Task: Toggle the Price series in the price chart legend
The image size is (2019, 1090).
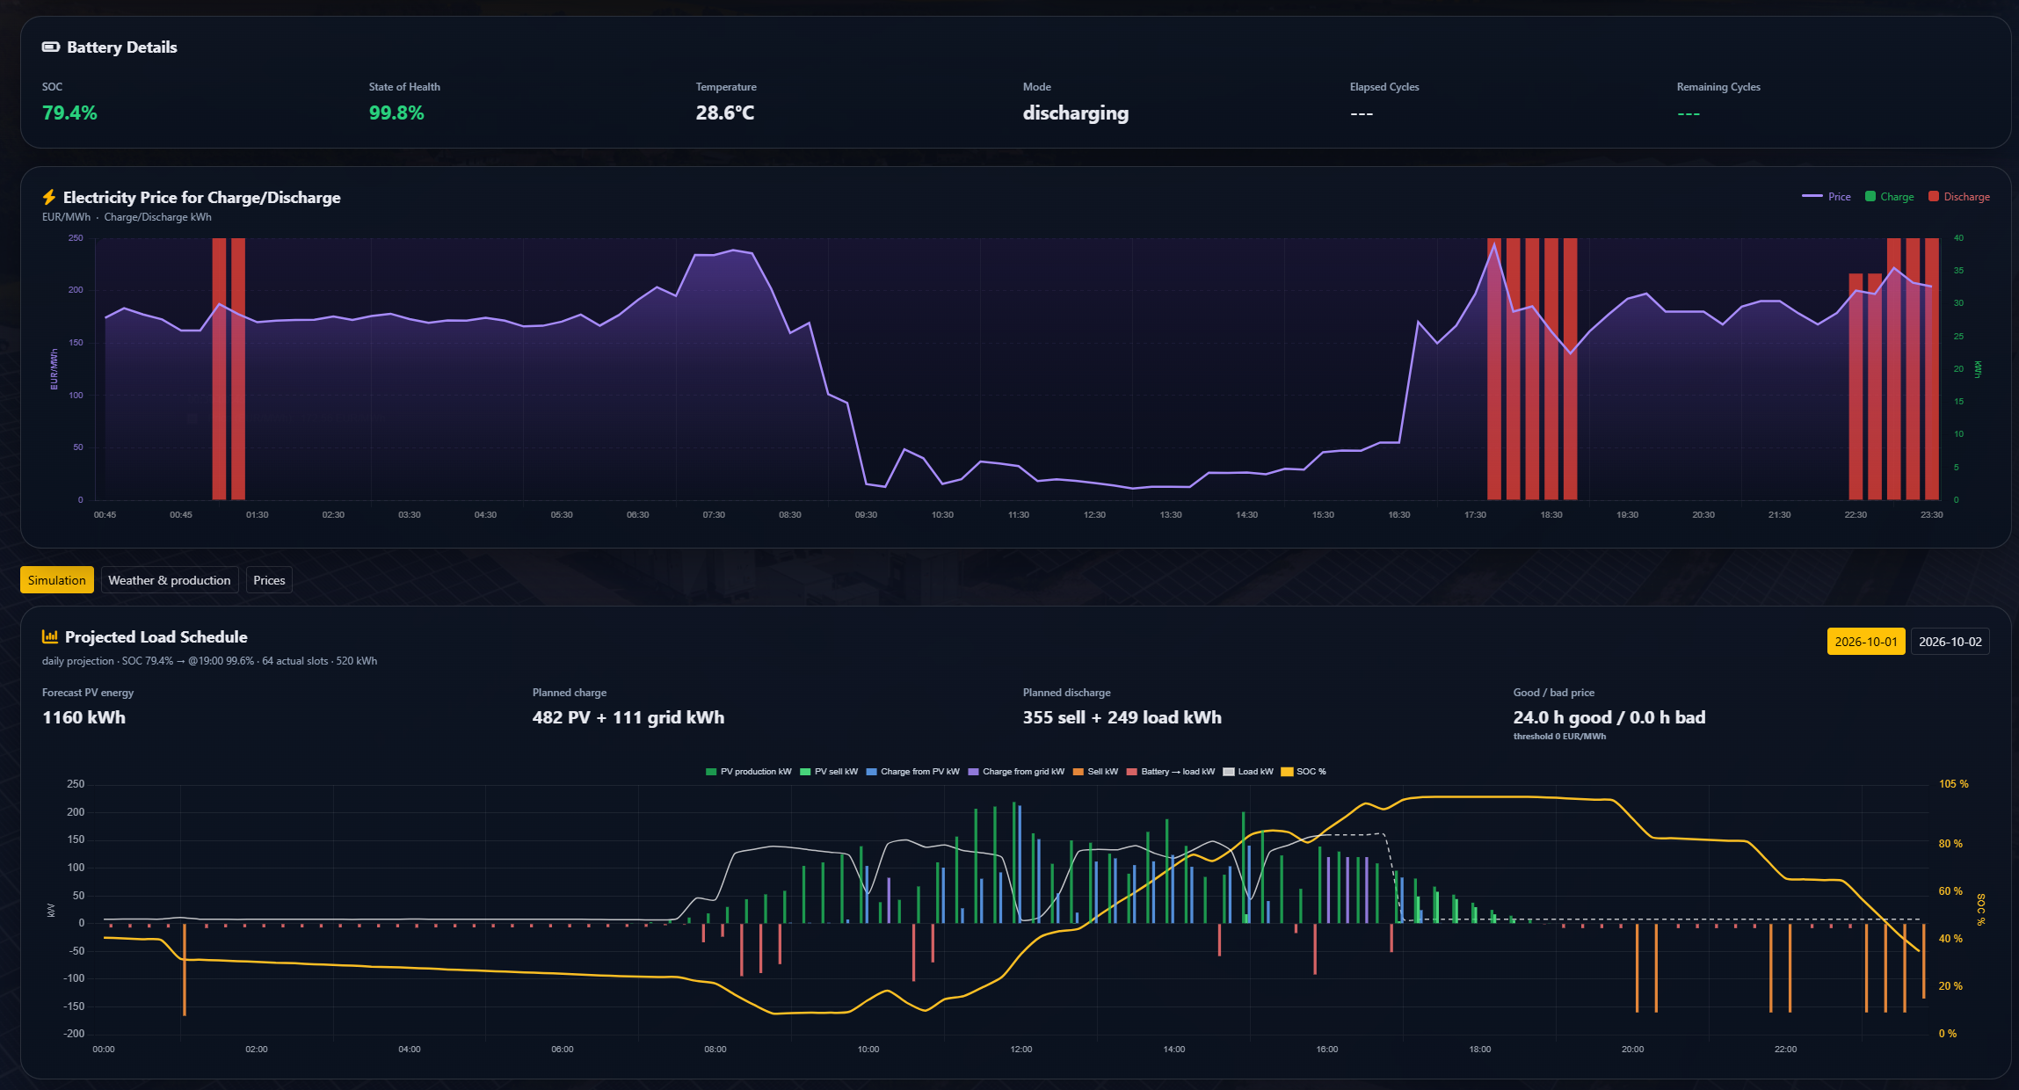Action: 1827,197
